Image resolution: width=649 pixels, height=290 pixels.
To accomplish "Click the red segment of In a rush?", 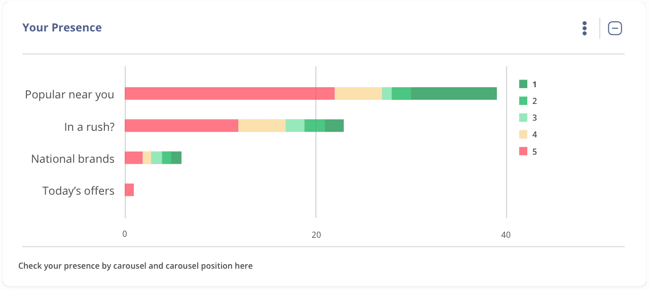I will 181,126.
